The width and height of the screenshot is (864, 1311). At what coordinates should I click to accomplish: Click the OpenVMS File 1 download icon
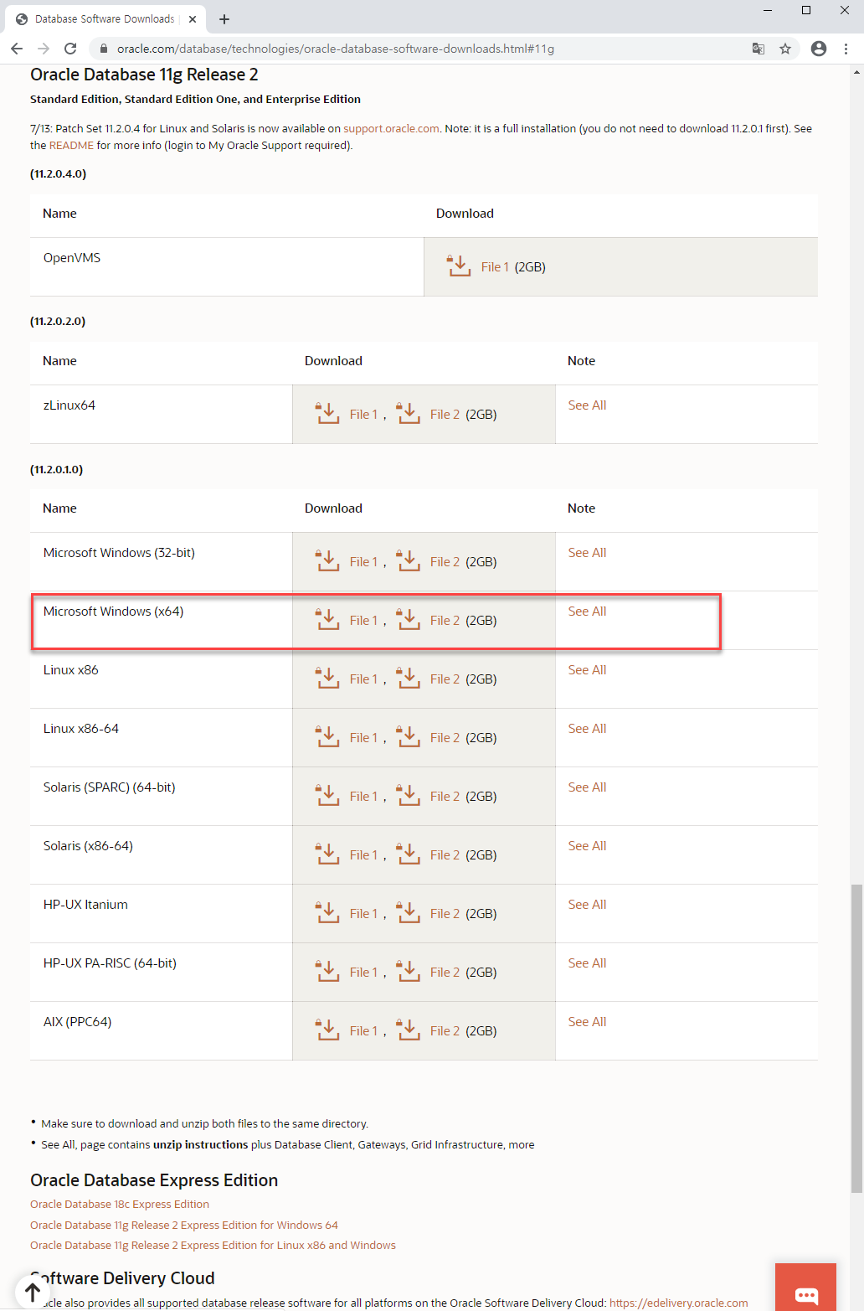[458, 266]
